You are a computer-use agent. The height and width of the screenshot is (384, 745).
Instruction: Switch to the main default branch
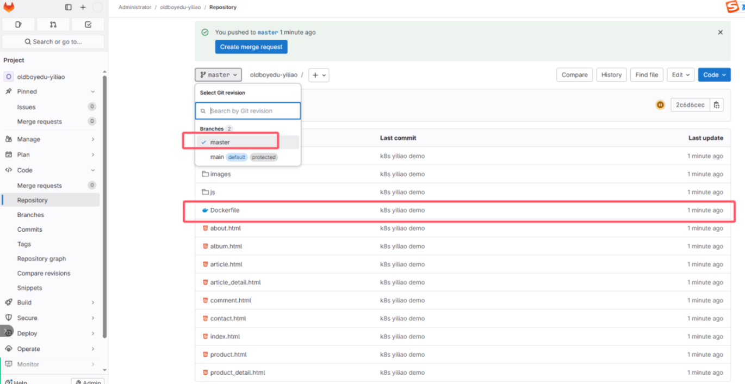pos(217,157)
